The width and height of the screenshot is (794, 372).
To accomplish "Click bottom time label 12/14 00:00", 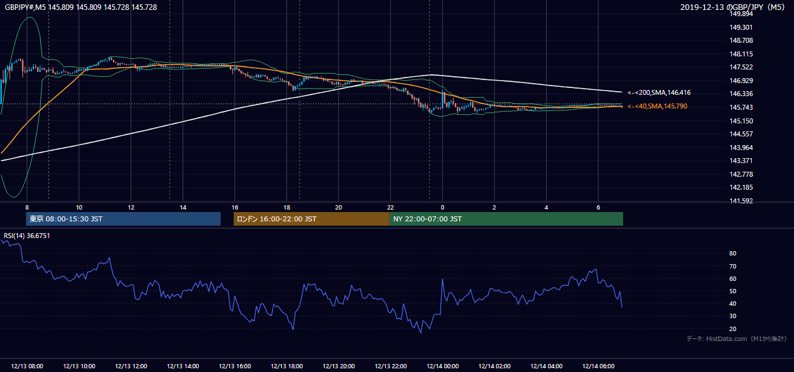I will [x=443, y=366].
